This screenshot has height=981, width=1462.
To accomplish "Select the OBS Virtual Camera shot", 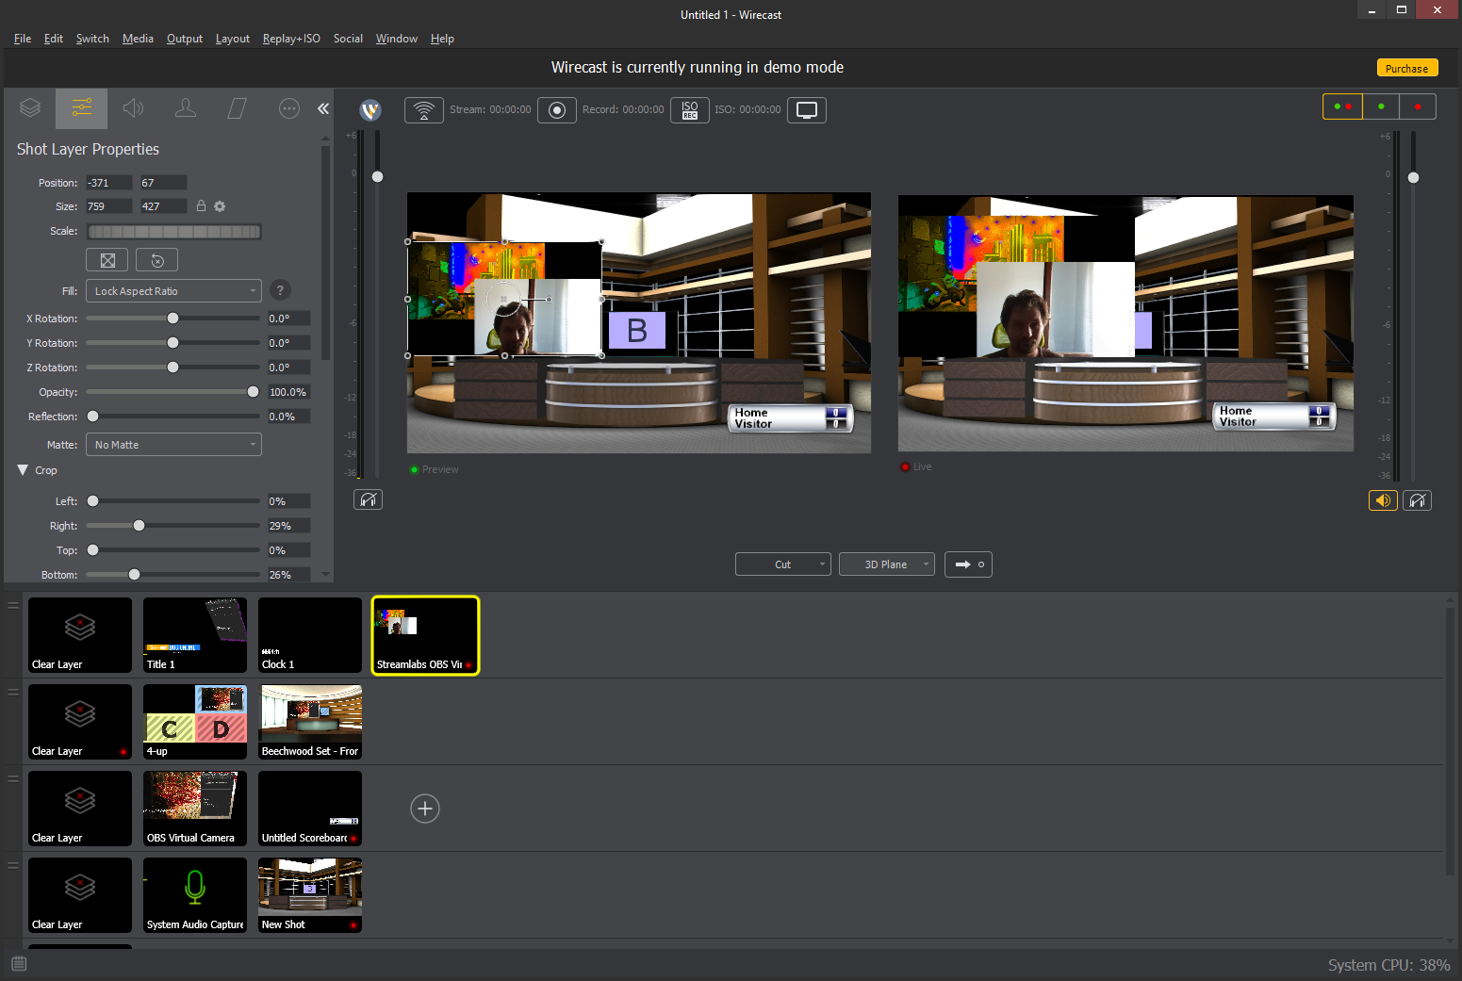I will tap(195, 809).
